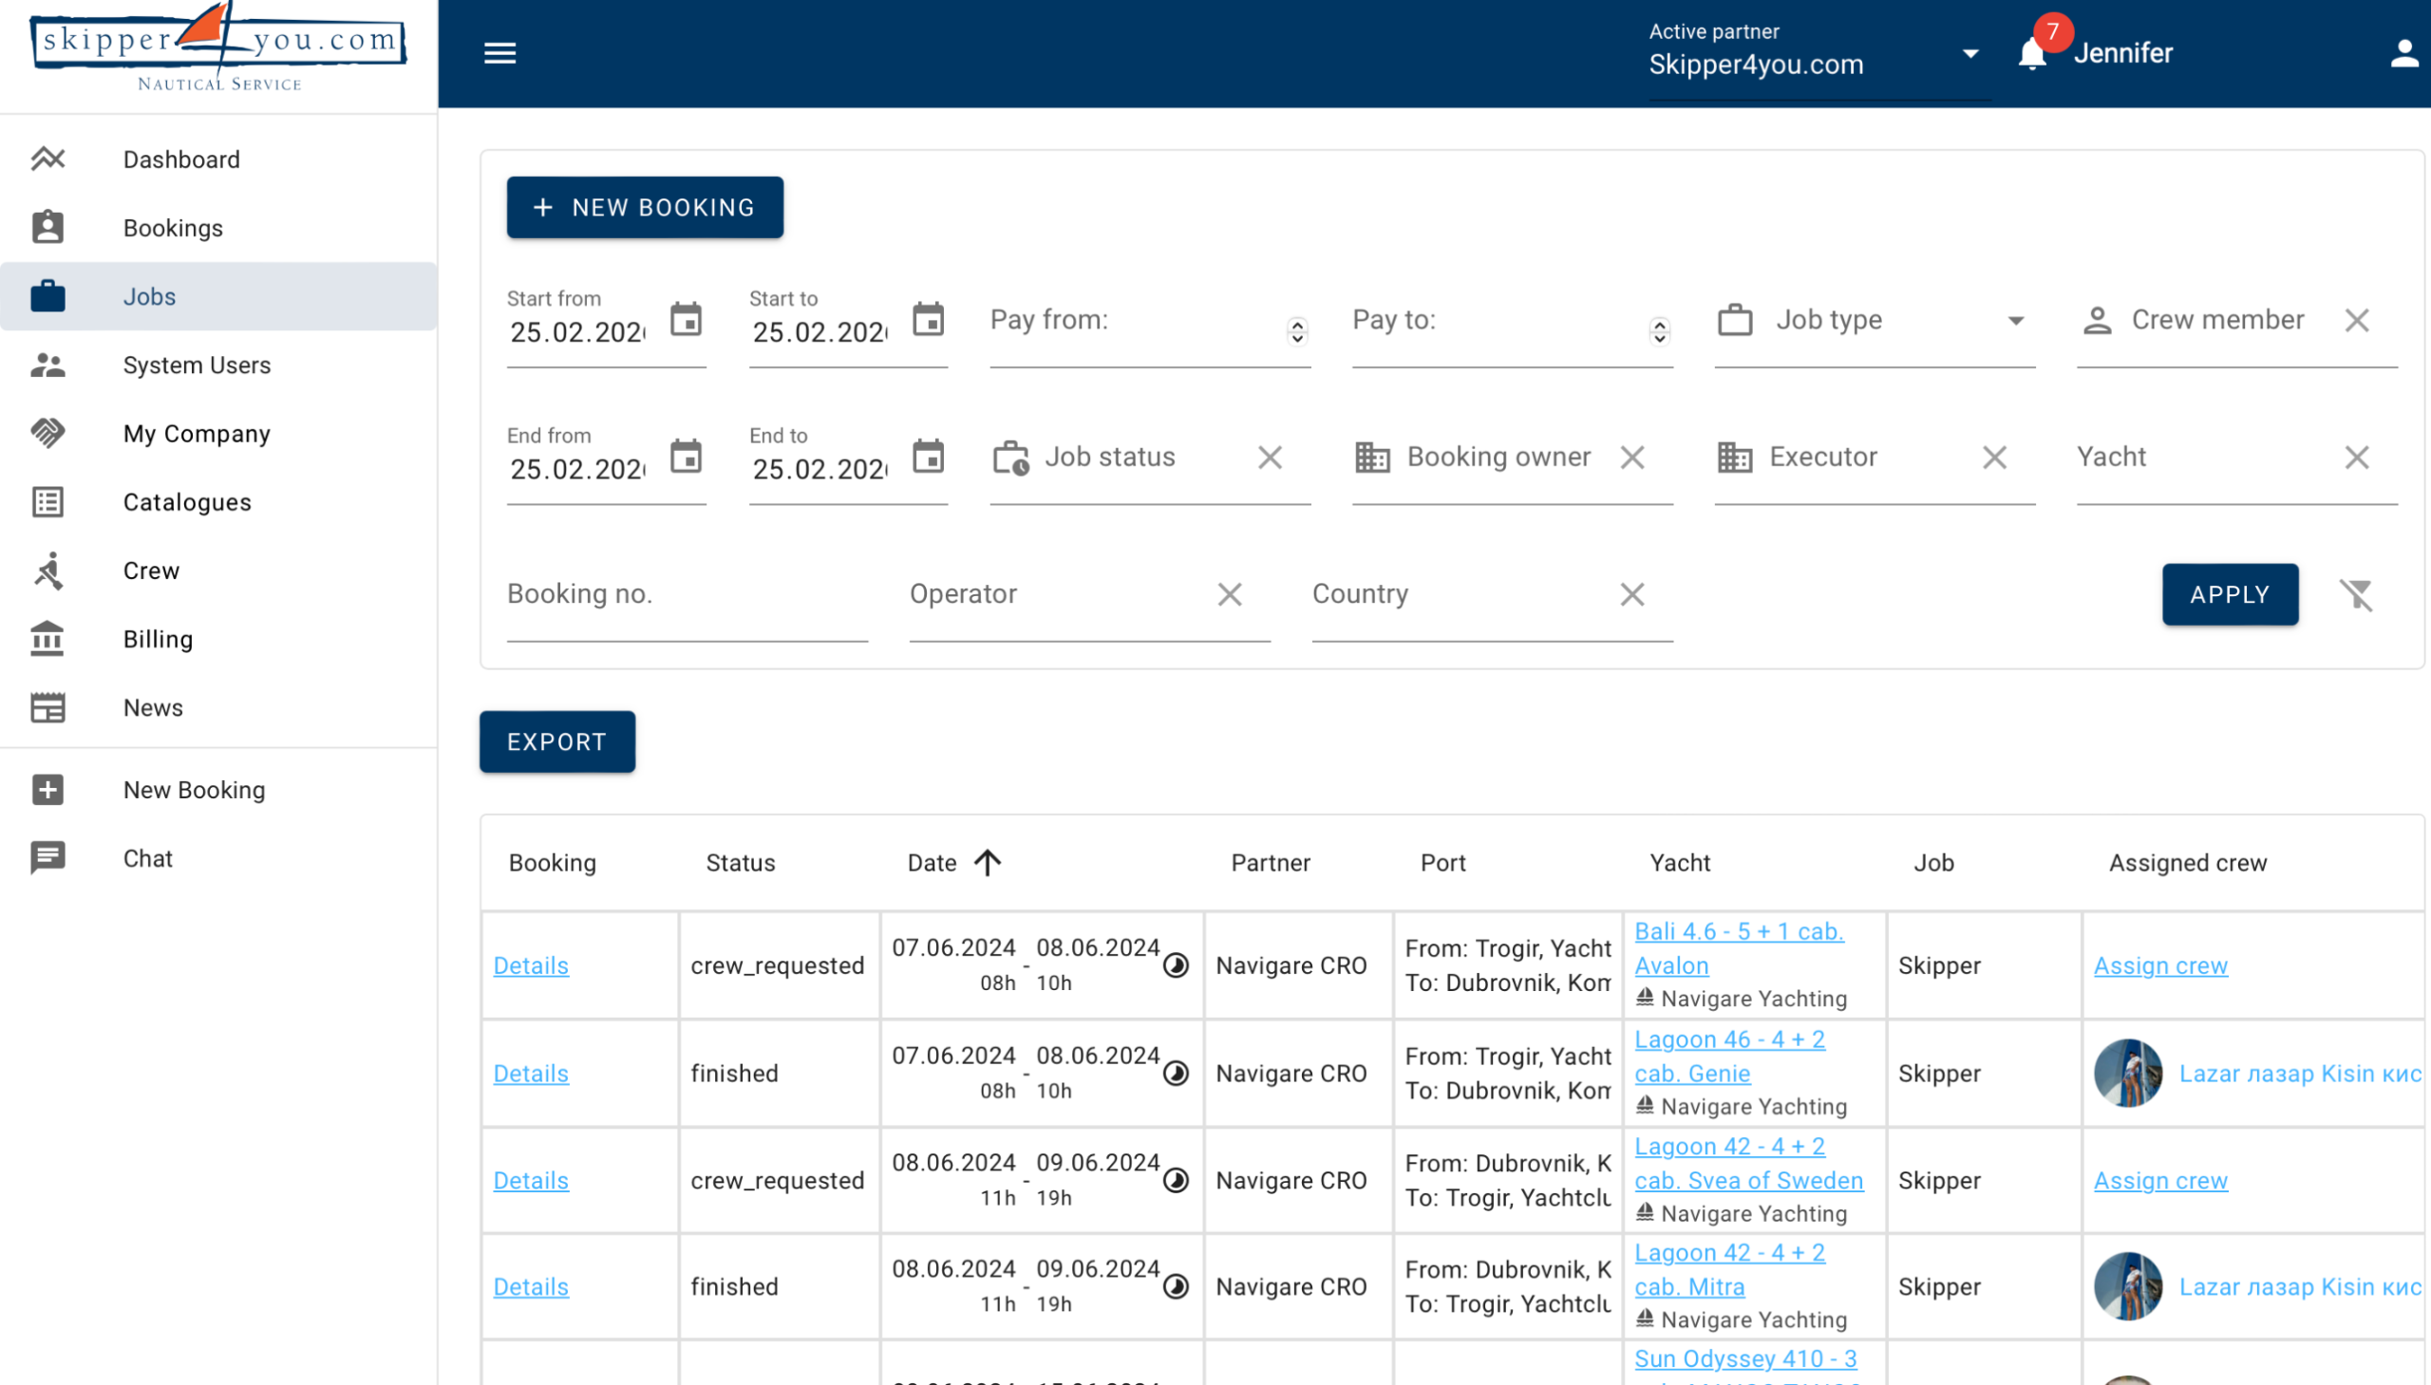This screenshot has height=1385, width=2431.
Task: Go to Bookings in sidebar
Action: pos(172,228)
